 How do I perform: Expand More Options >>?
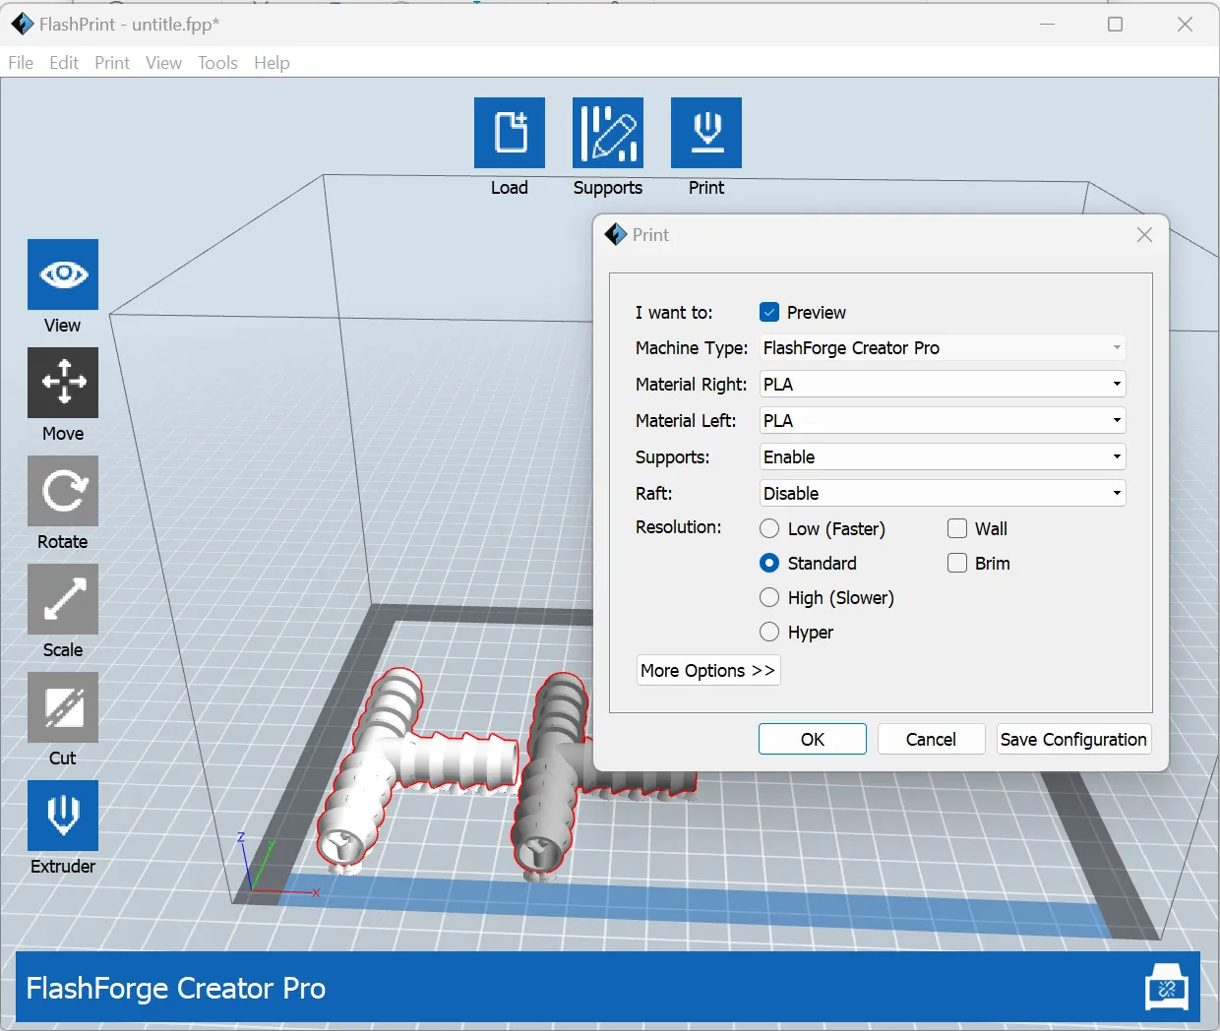click(x=708, y=670)
